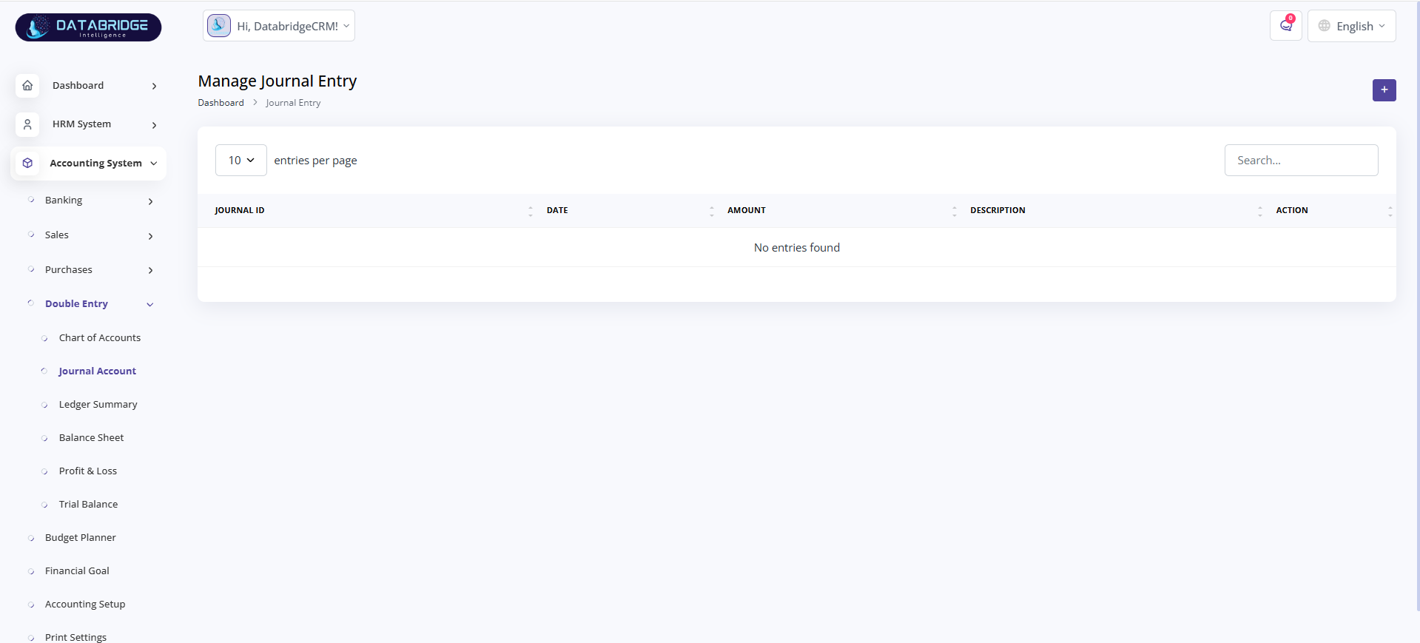Open the Banking menu item

click(x=64, y=201)
